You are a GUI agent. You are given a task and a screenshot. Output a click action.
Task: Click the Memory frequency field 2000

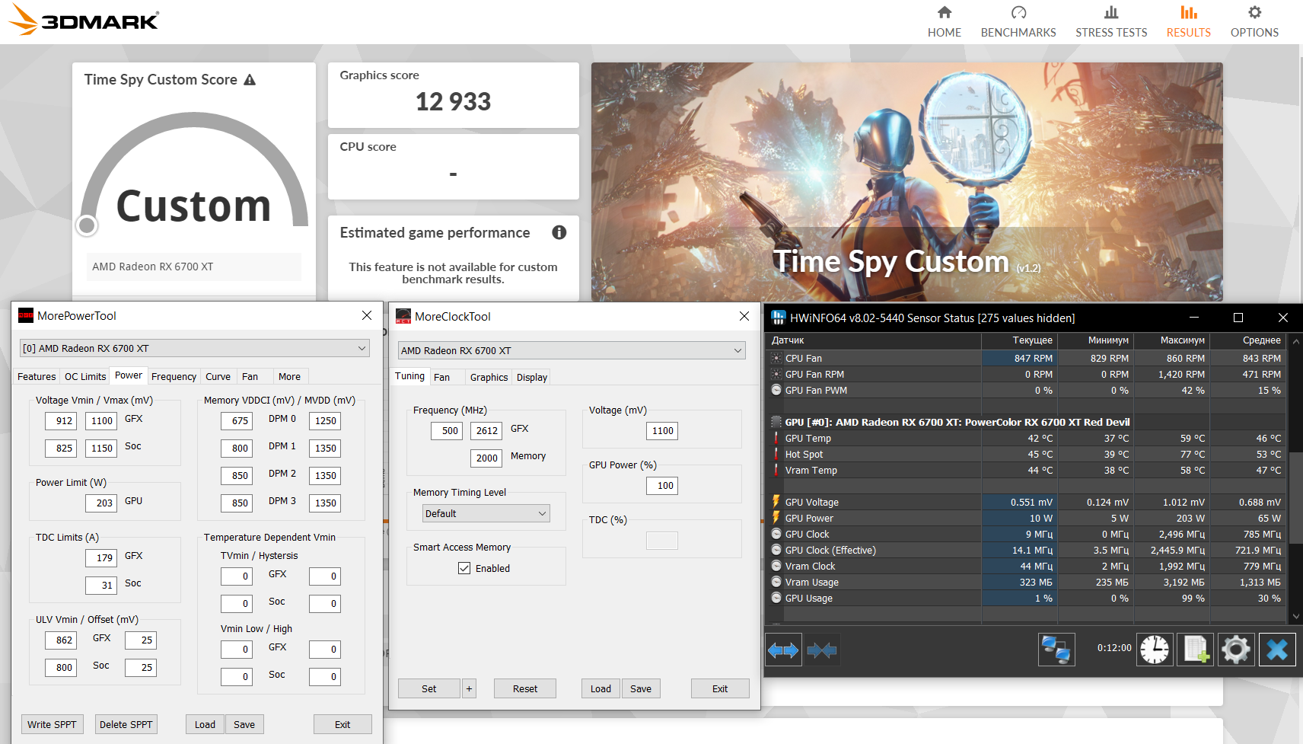click(x=486, y=458)
